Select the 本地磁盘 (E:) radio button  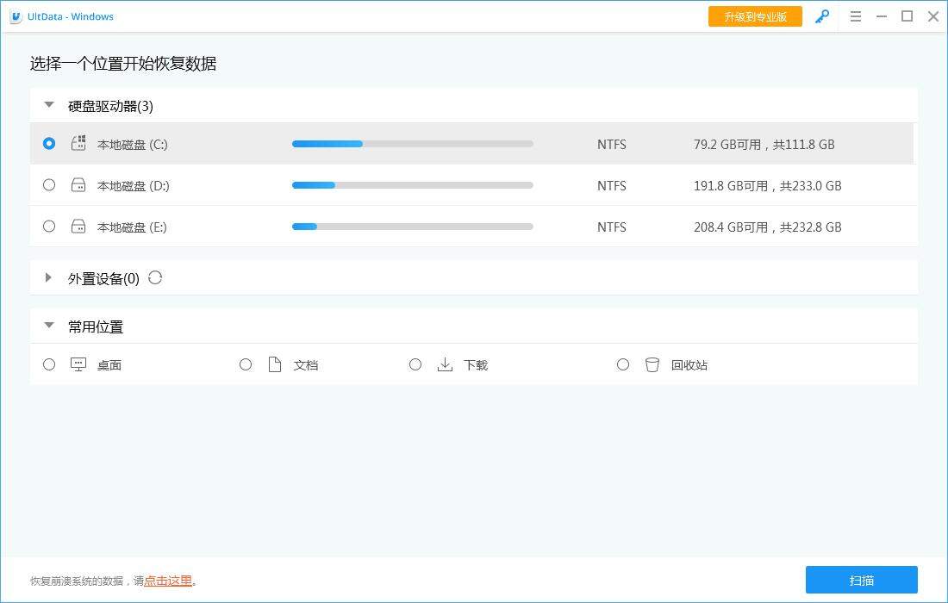(x=49, y=226)
